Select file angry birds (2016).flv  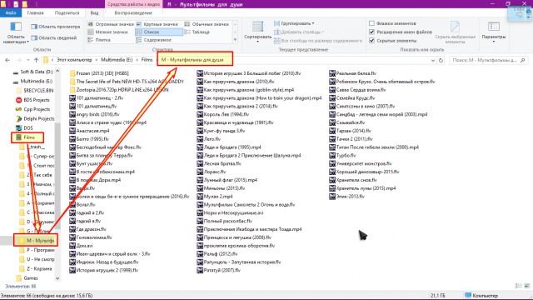tap(94, 114)
